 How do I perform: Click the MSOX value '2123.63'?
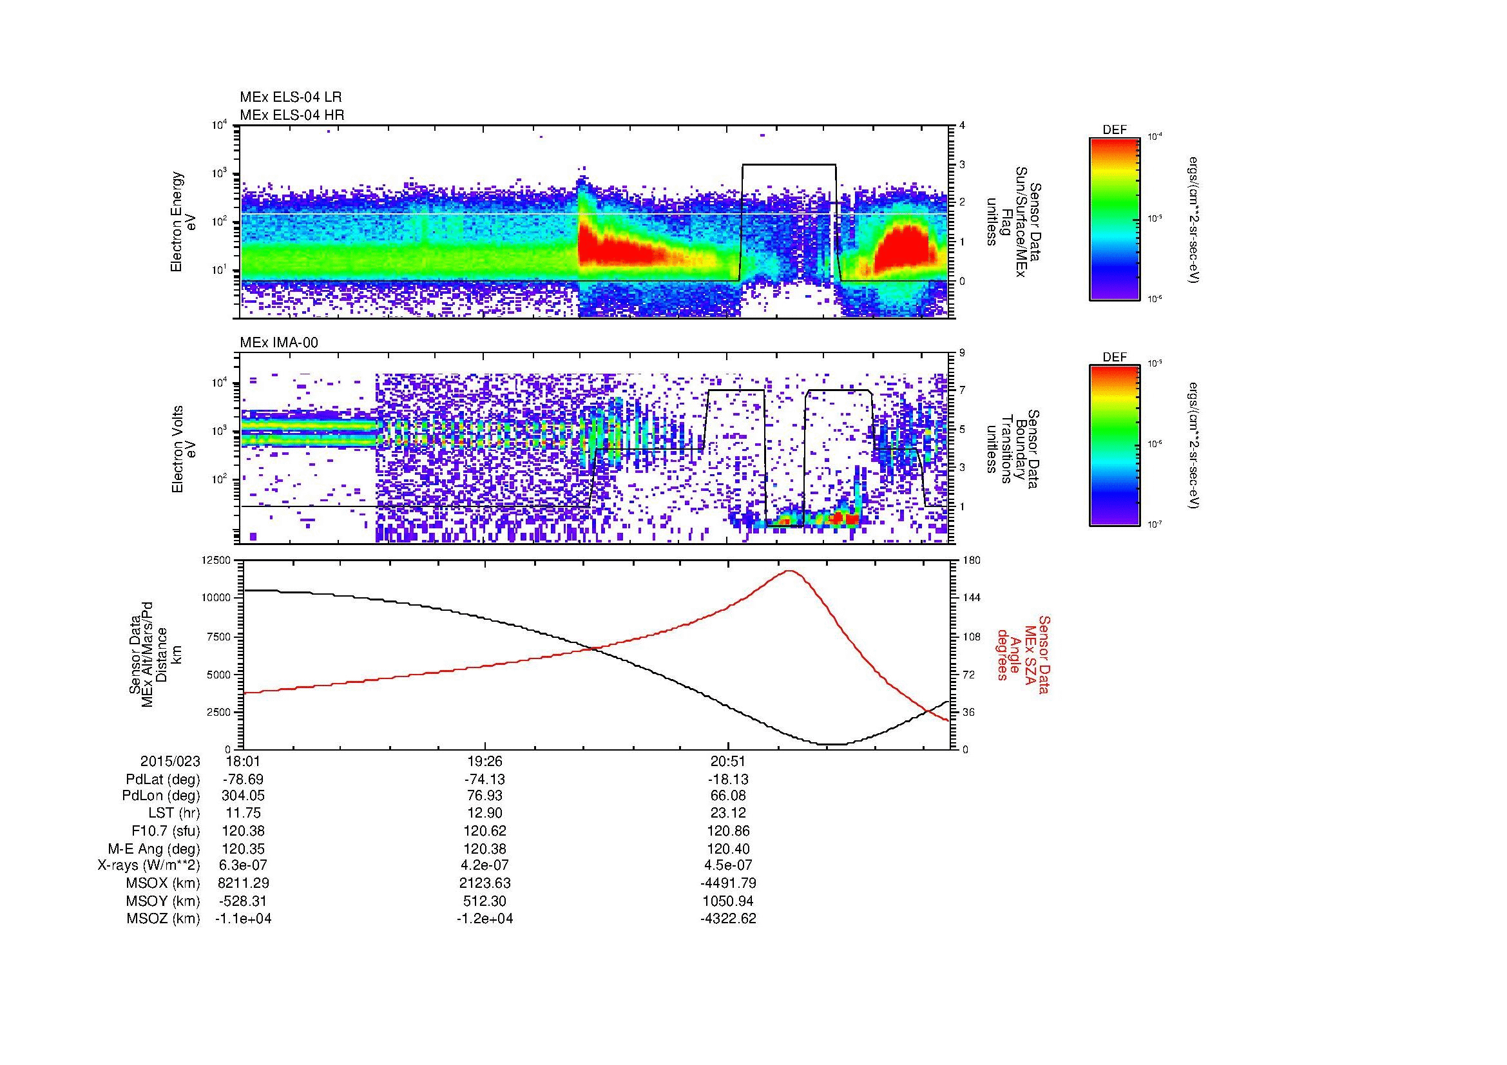[485, 883]
